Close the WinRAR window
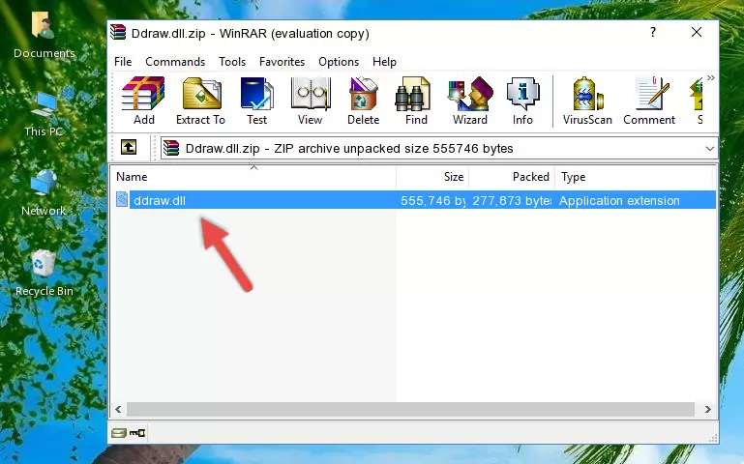 [696, 32]
